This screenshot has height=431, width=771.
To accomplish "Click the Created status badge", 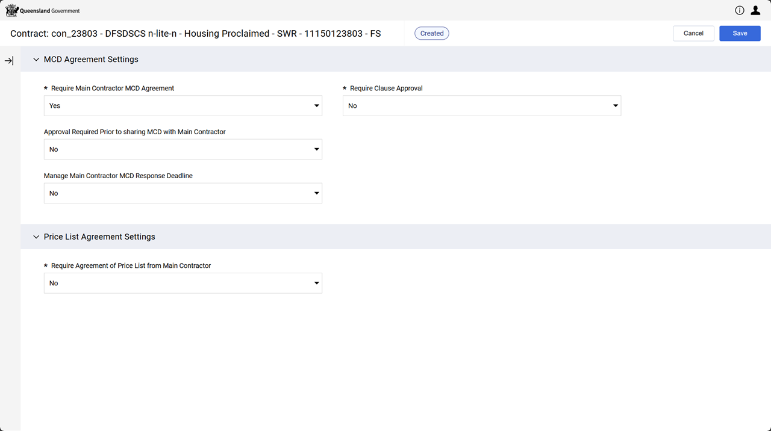I will pyautogui.click(x=431, y=34).
